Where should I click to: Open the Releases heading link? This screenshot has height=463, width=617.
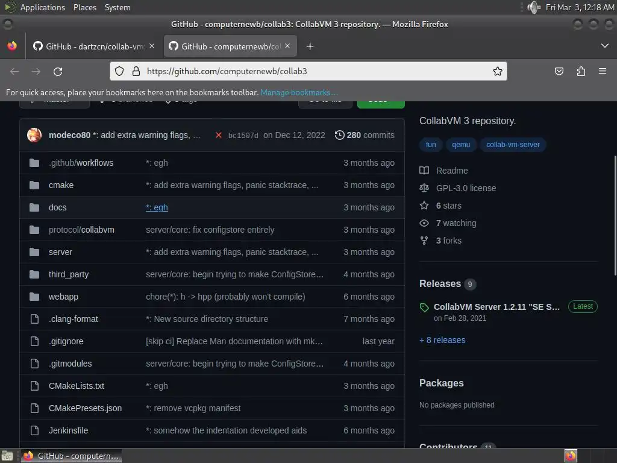click(440, 283)
